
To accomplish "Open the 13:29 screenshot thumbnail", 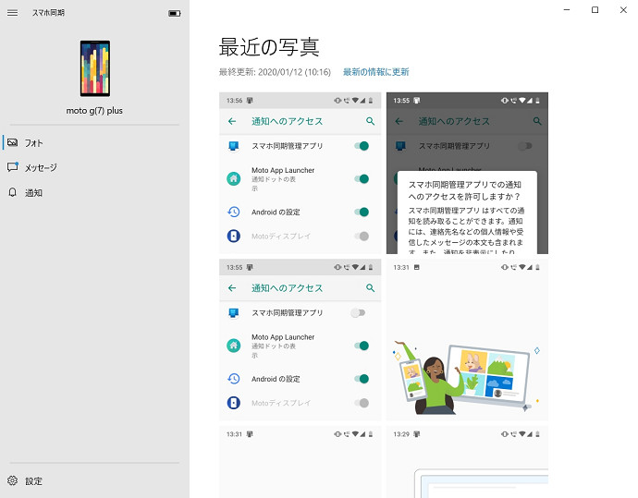I will tap(467, 462).
